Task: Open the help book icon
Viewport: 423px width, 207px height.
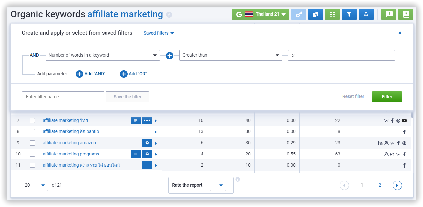Action: [x=406, y=14]
